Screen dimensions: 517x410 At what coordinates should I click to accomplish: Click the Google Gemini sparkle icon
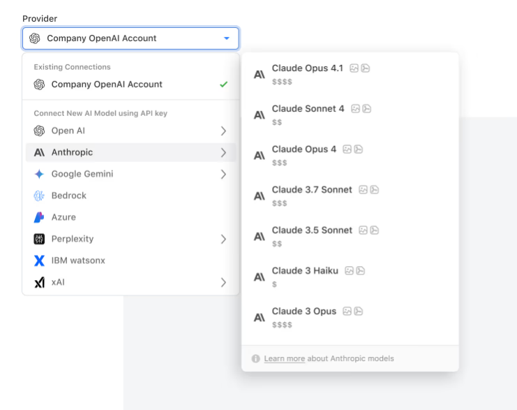coord(39,174)
